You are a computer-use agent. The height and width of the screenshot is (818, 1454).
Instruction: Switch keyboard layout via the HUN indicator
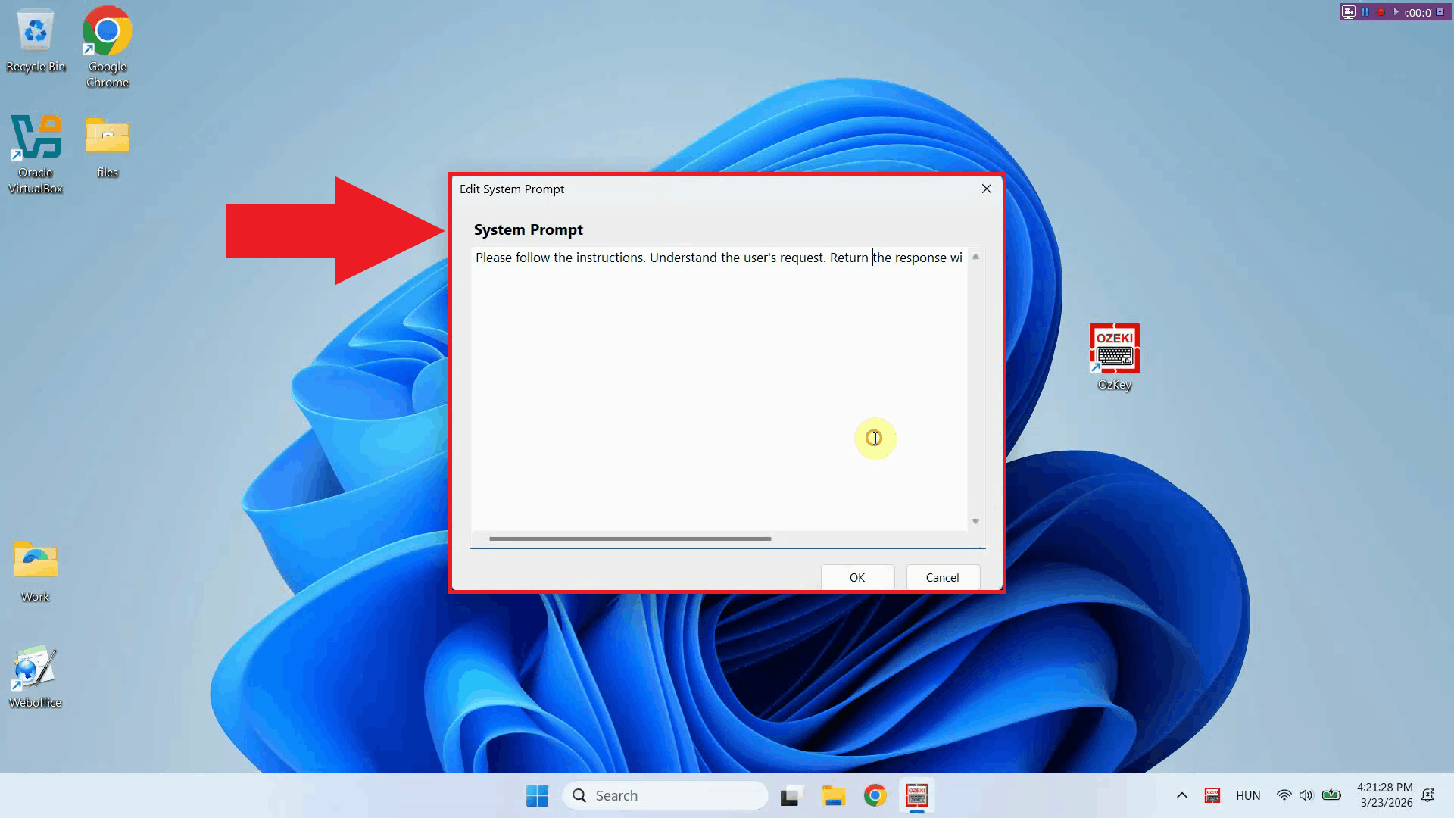point(1247,795)
